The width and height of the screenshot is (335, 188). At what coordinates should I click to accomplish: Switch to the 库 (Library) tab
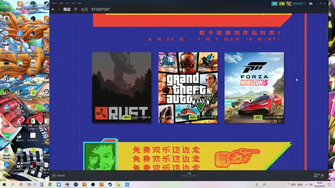click(76, 9)
